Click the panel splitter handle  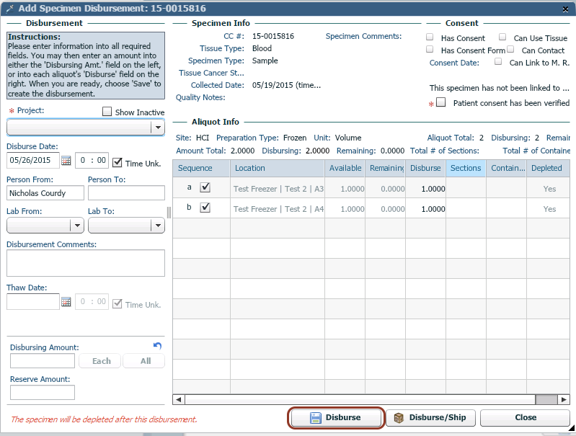point(169,213)
